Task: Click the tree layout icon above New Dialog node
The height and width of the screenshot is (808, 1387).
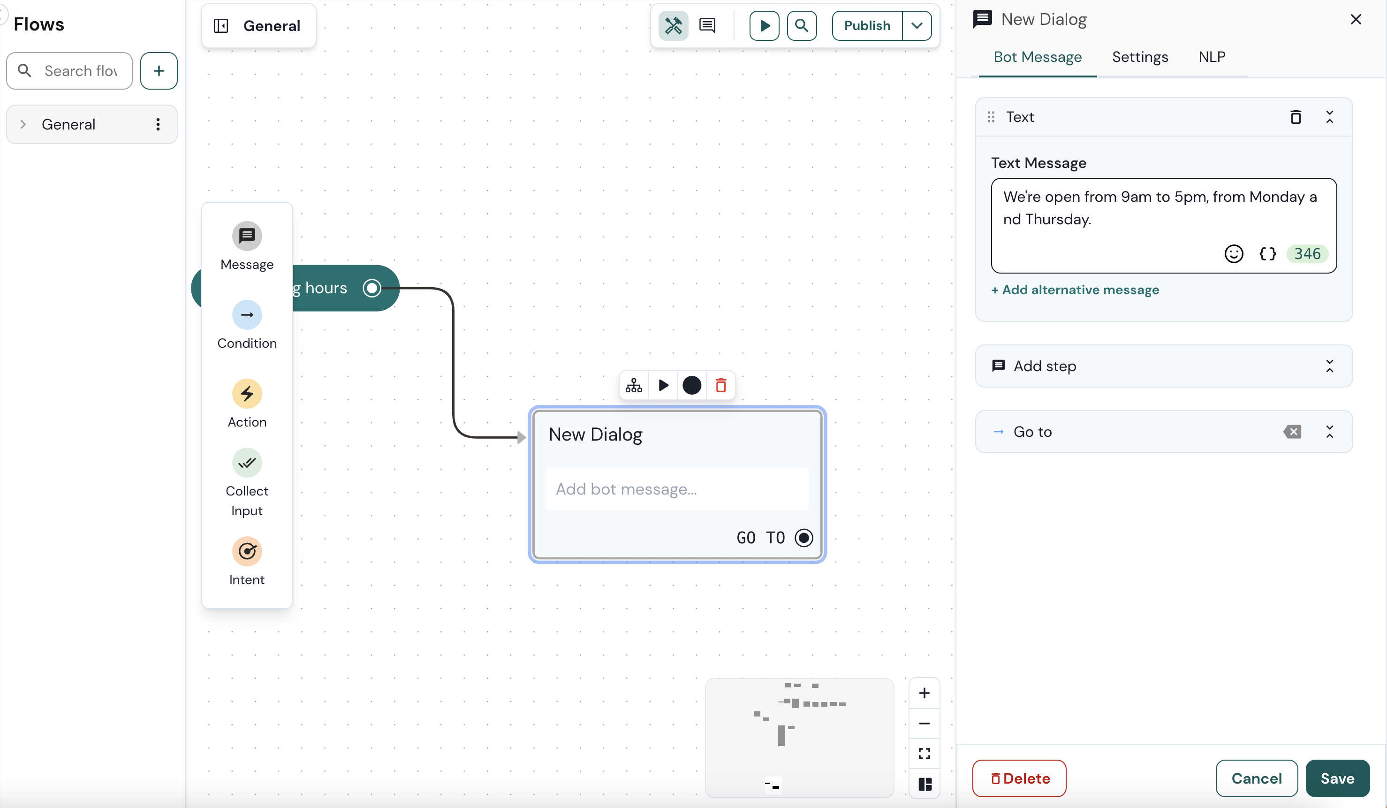Action: coord(634,385)
